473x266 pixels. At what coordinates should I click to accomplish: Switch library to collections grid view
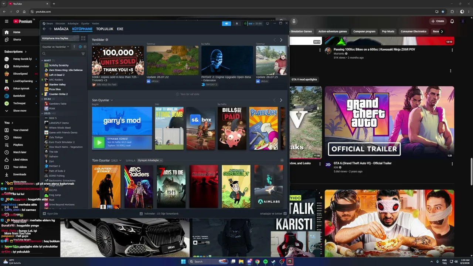pos(83,38)
